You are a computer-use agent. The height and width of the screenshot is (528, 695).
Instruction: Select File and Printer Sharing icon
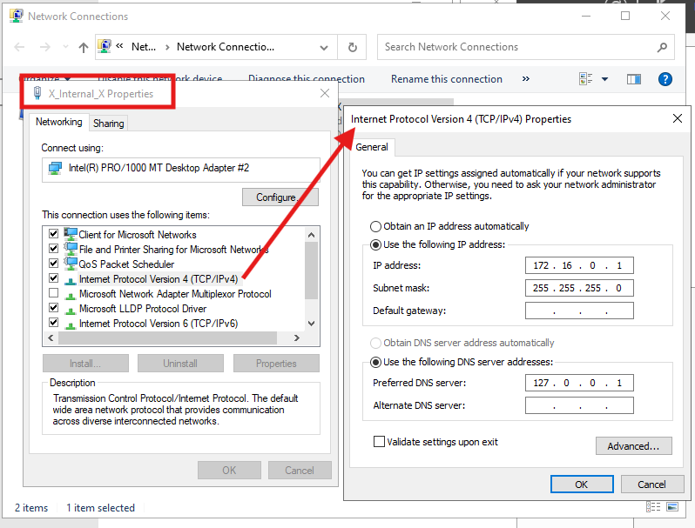coord(70,249)
